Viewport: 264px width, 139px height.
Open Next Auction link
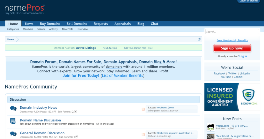[x=110, y=48]
